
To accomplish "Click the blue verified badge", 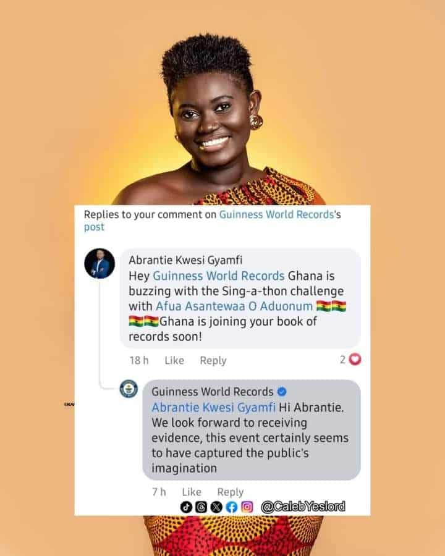I will pyautogui.click(x=282, y=392).
